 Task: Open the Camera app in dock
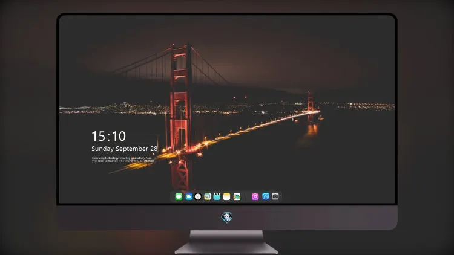(x=275, y=196)
